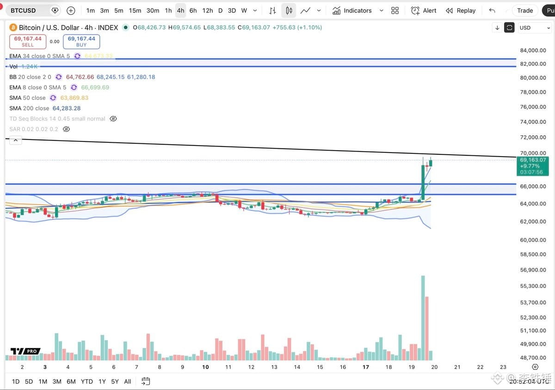Select the 6M date range
This screenshot has width=555, height=390.
pos(71,381)
